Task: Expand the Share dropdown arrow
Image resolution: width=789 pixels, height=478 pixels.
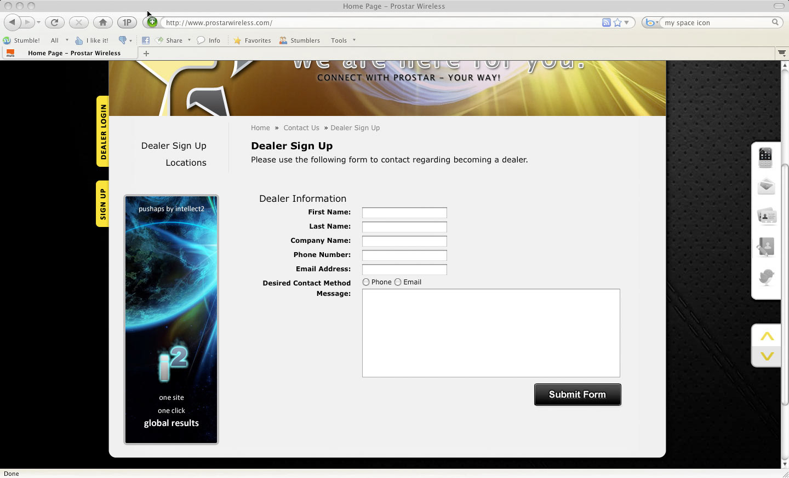Action: point(189,40)
